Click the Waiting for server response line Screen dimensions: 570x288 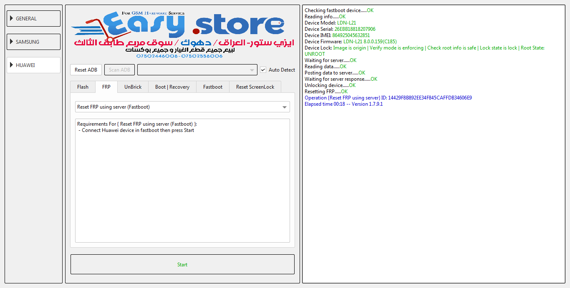point(341,79)
